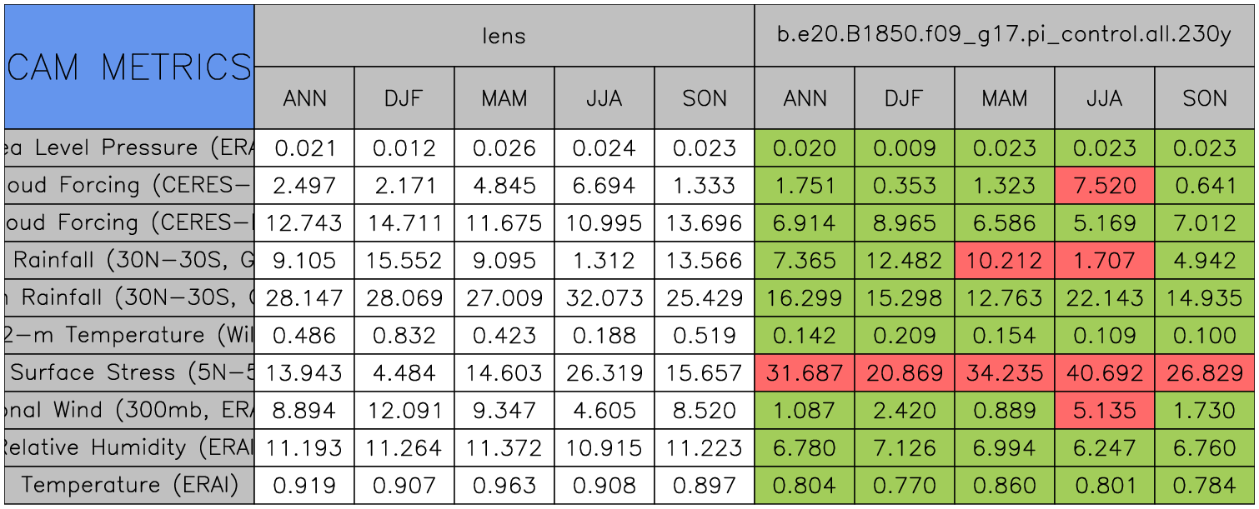Open the Temperature (ERAI) row label
The image size is (1259, 509).
coord(129,485)
